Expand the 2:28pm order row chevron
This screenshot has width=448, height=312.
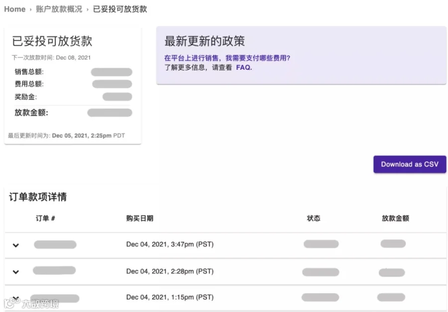click(16, 272)
